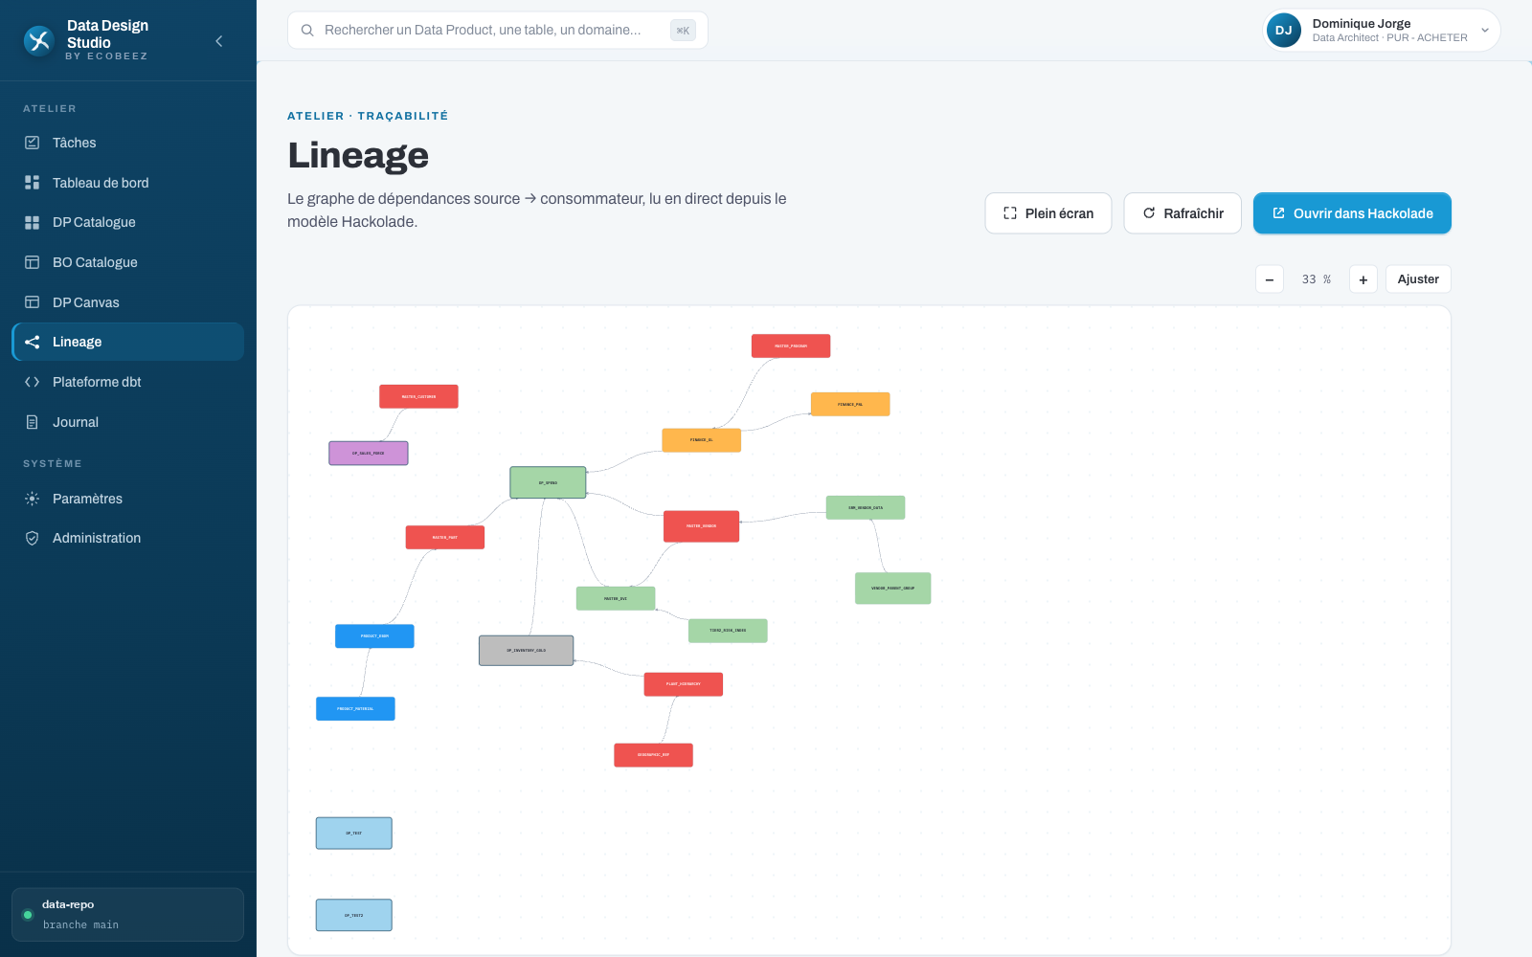Select the FINANCE_GL orange node
Screen dimensions: 1532x957
[702, 440]
